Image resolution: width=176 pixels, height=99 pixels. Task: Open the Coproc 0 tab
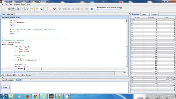coord(154,14)
